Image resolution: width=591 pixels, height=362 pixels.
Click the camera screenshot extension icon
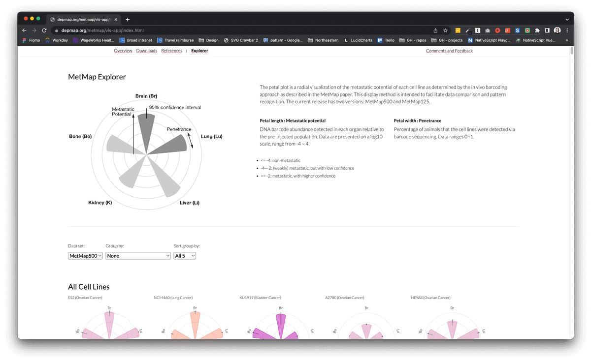(488, 30)
